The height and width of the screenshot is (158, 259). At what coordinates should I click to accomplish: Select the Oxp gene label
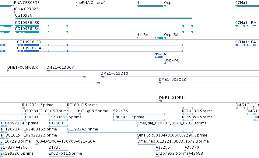click(168, 3)
